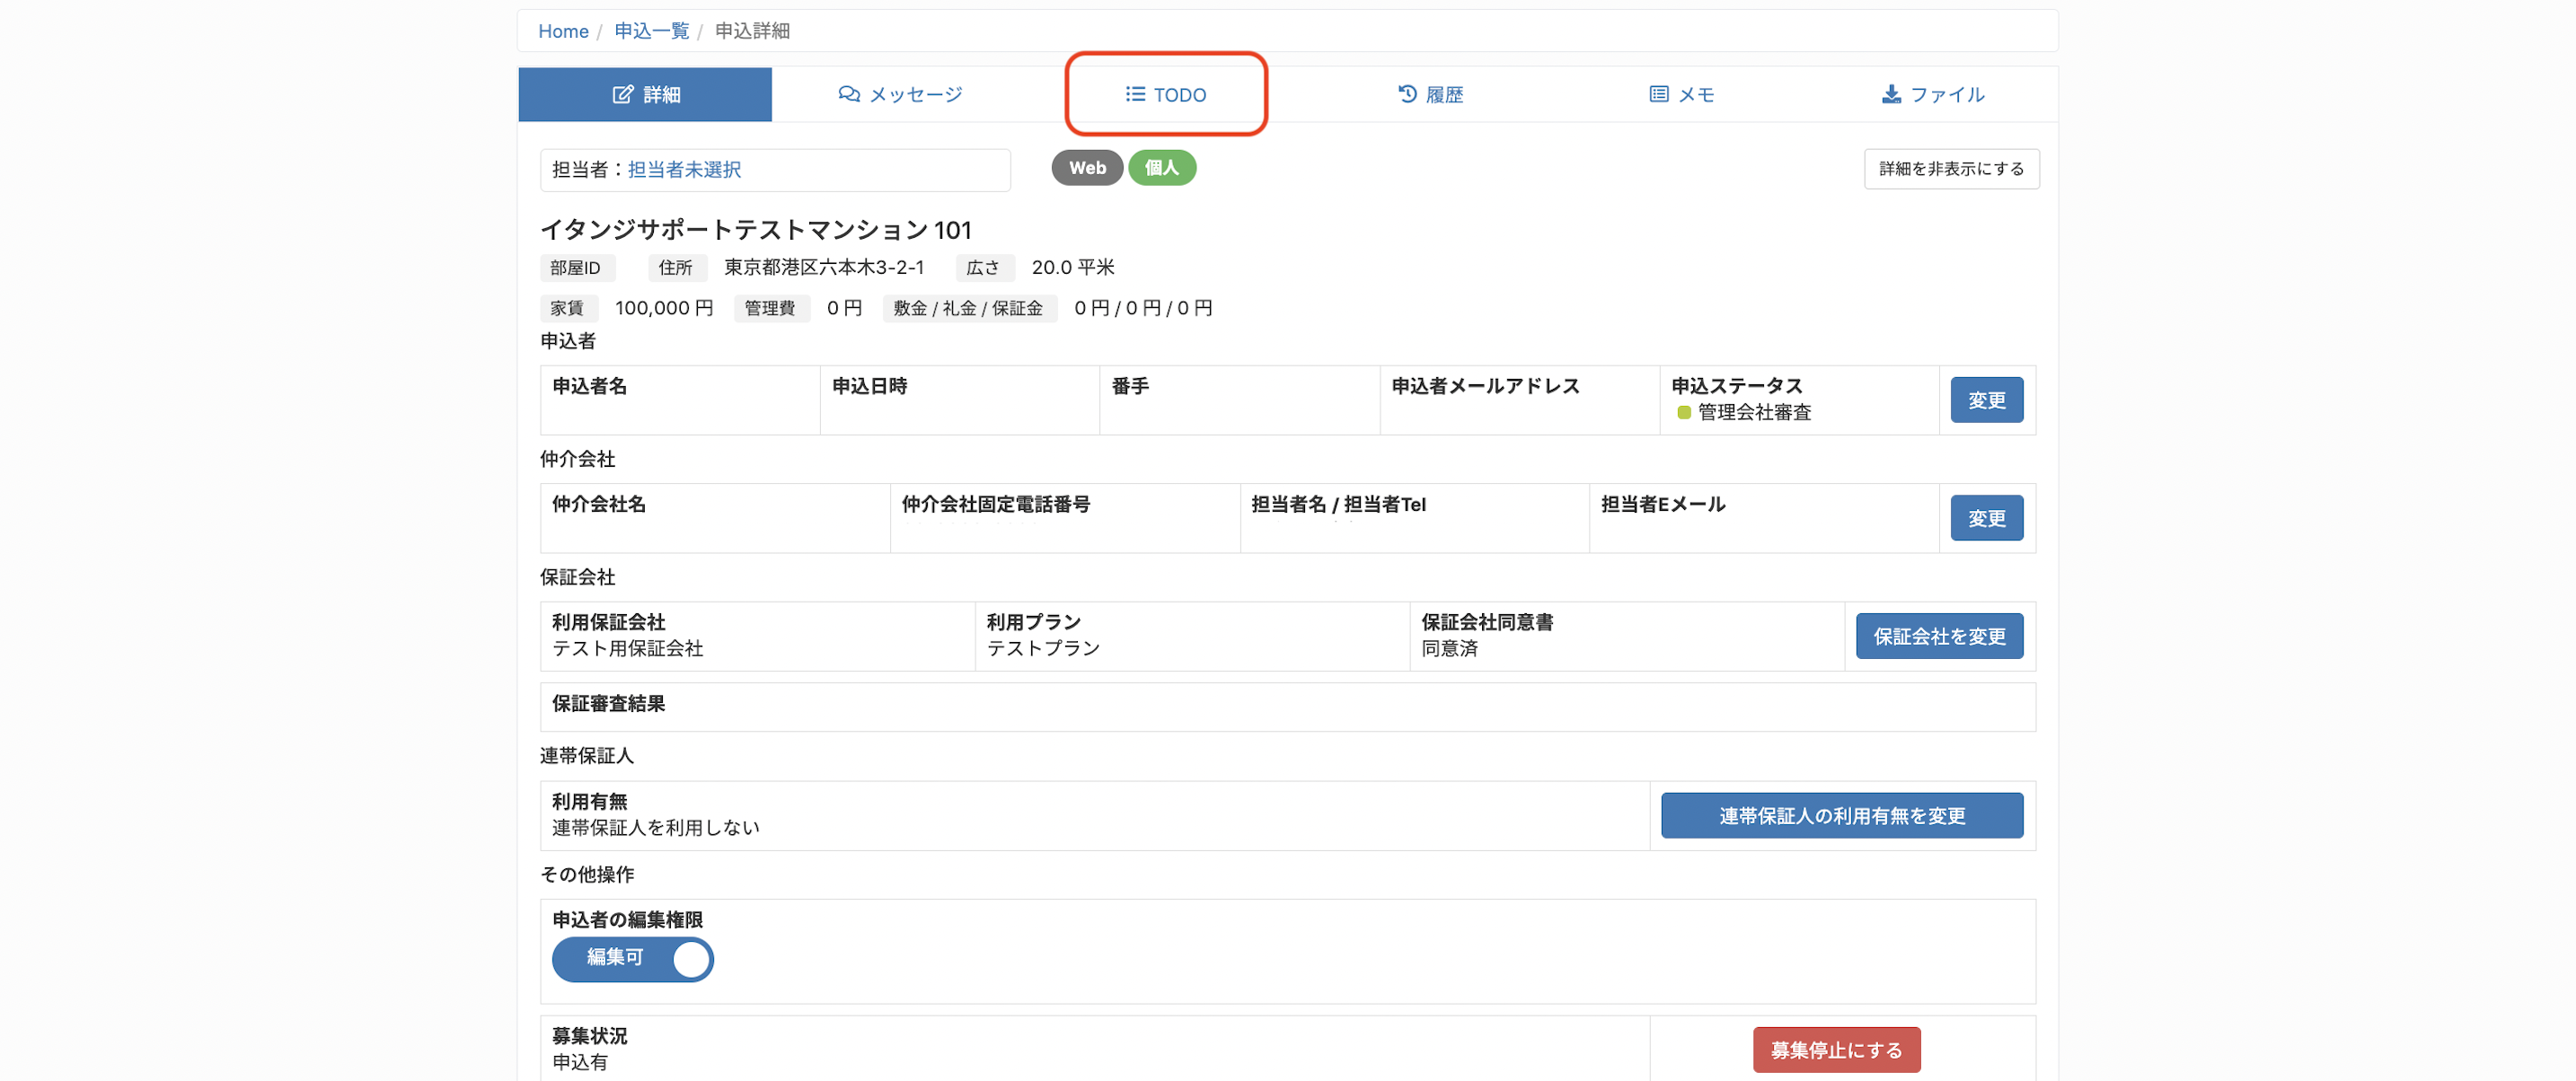Click the green 個人 badge
Screen dimensions: 2576x1081
(x=1161, y=168)
